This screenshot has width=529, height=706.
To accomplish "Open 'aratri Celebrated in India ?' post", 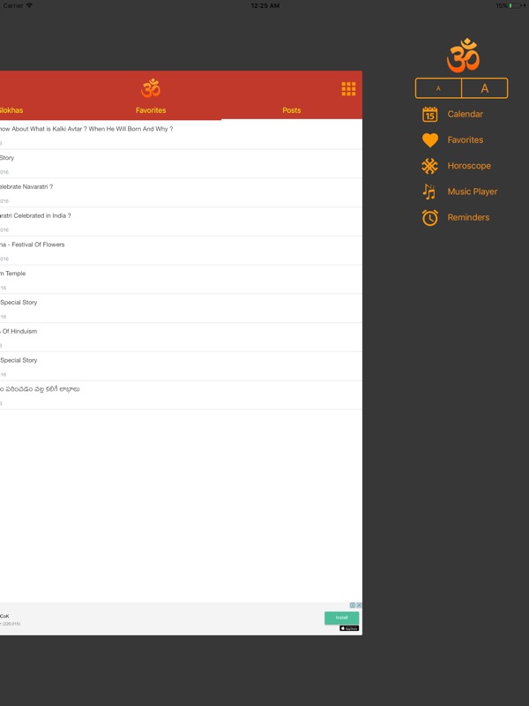I will (x=181, y=222).
